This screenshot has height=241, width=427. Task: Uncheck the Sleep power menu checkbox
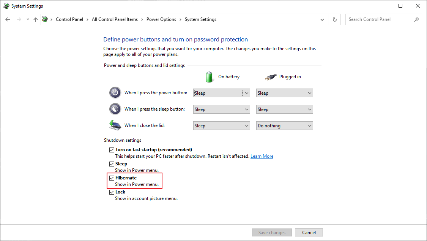click(112, 164)
